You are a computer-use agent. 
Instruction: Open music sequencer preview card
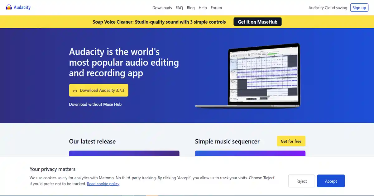tap(250, 153)
